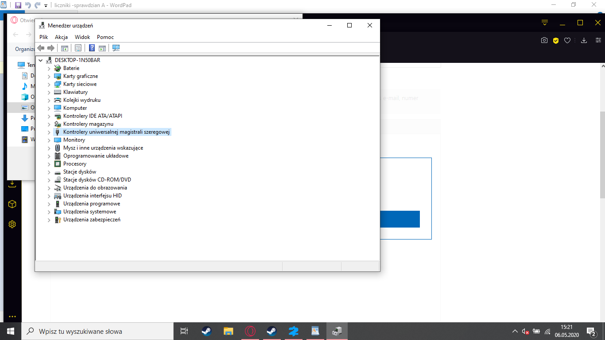Open the three-dot sidebar setup in Opera
Screen dimensions: 605x340
(x=12, y=317)
